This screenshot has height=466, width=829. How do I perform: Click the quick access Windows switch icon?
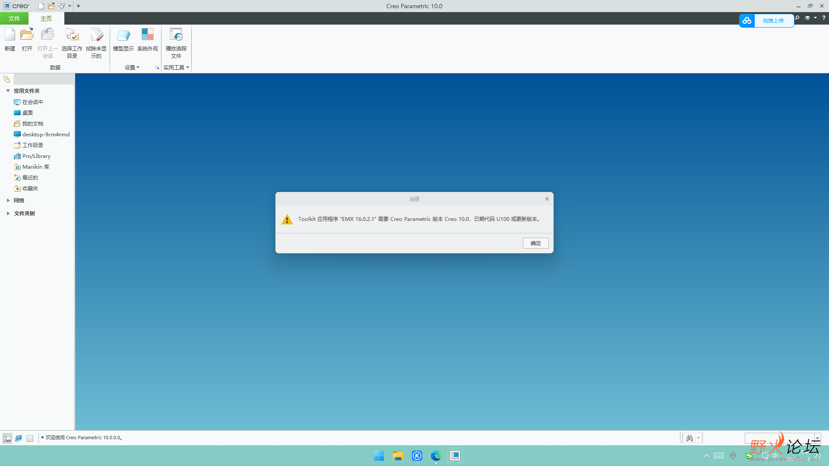(x=62, y=6)
